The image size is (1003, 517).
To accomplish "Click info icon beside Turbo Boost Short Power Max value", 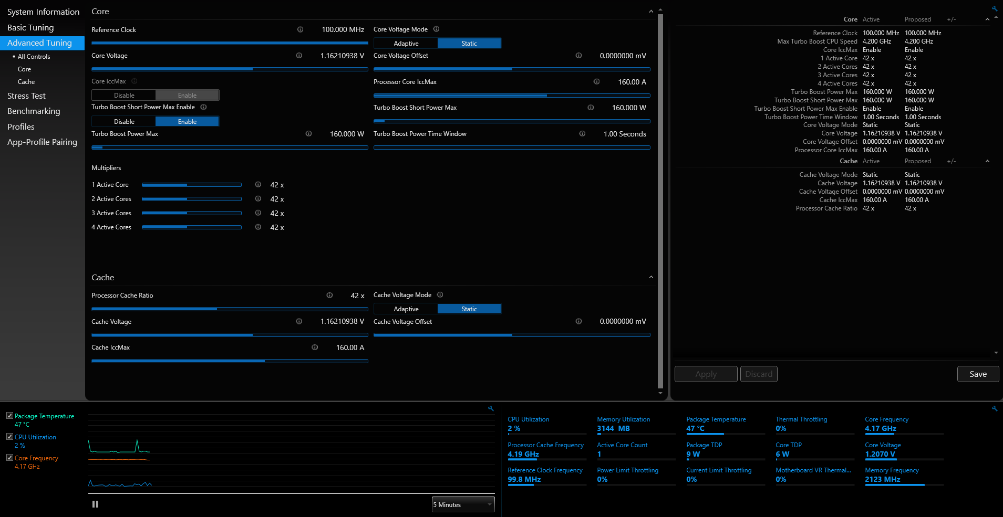I will [591, 107].
